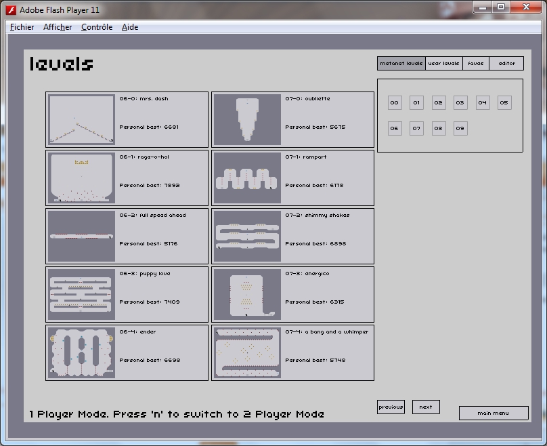
Task: Open level 06-0 mrs. dash thumbnail
Action: coord(81,120)
